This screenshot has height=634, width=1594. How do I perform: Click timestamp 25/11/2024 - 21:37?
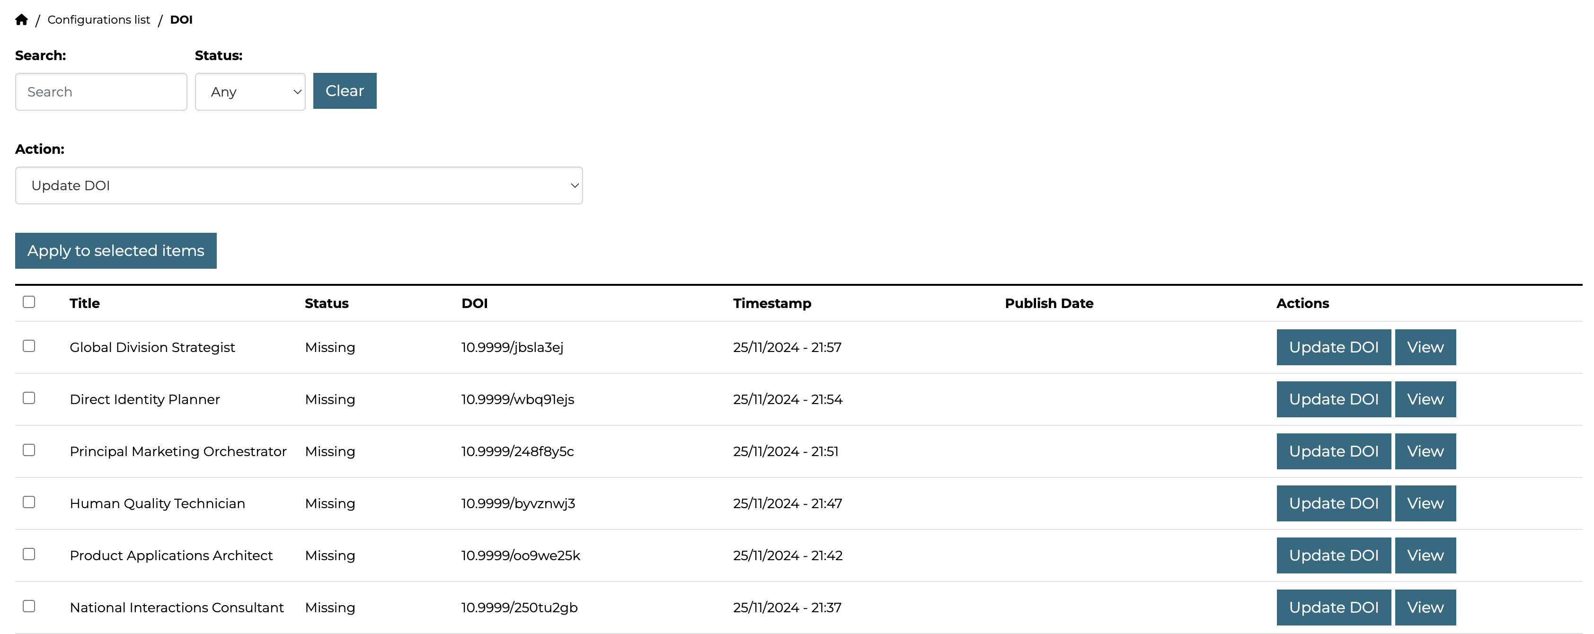787,607
